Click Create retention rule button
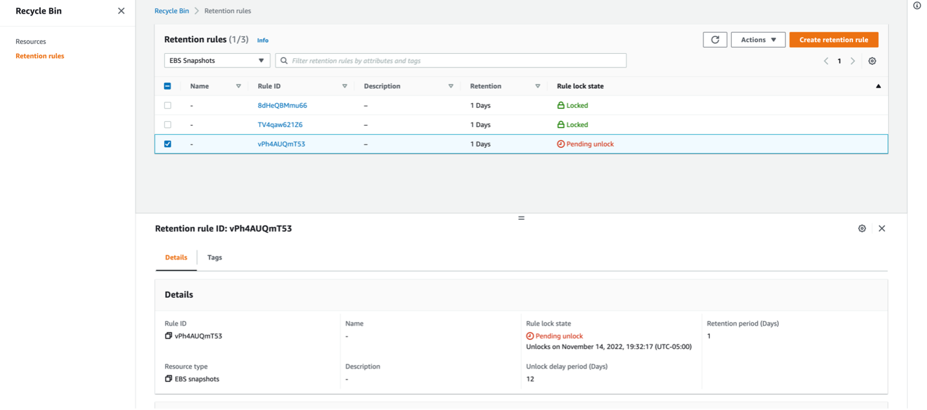Viewport: 927px width, 410px height. click(x=834, y=40)
